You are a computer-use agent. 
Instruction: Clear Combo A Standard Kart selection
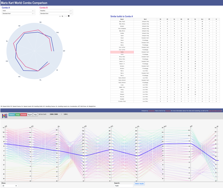33,14
